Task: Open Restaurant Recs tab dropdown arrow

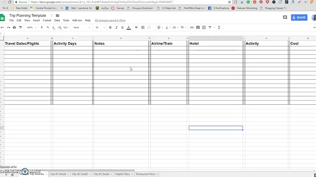Action: click(158, 174)
